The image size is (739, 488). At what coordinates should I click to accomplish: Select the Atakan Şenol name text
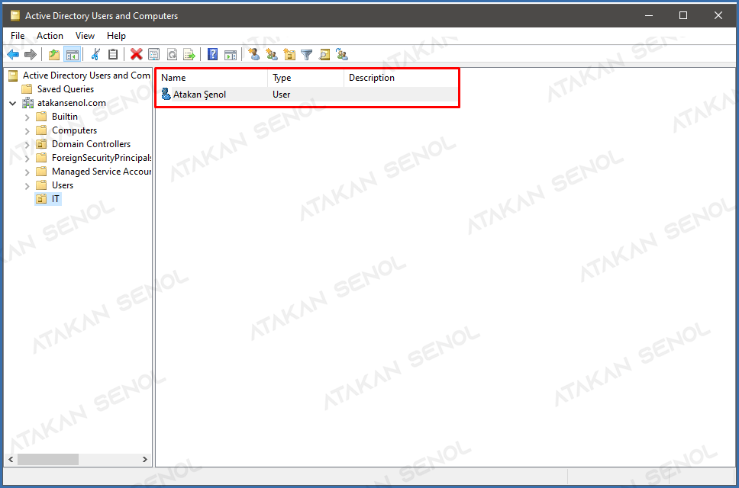click(x=199, y=94)
